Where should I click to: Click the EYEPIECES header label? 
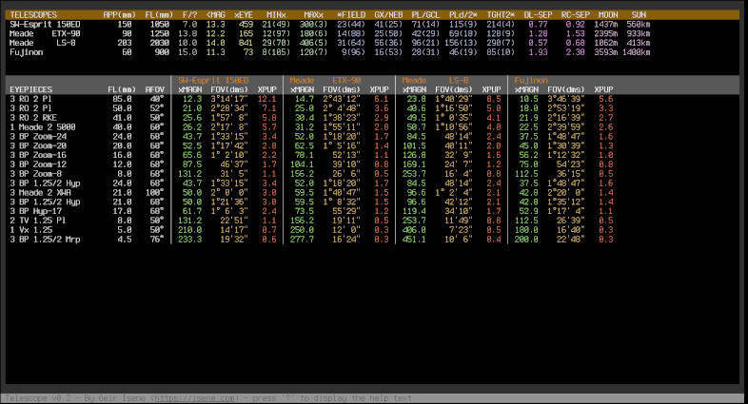coord(31,89)
